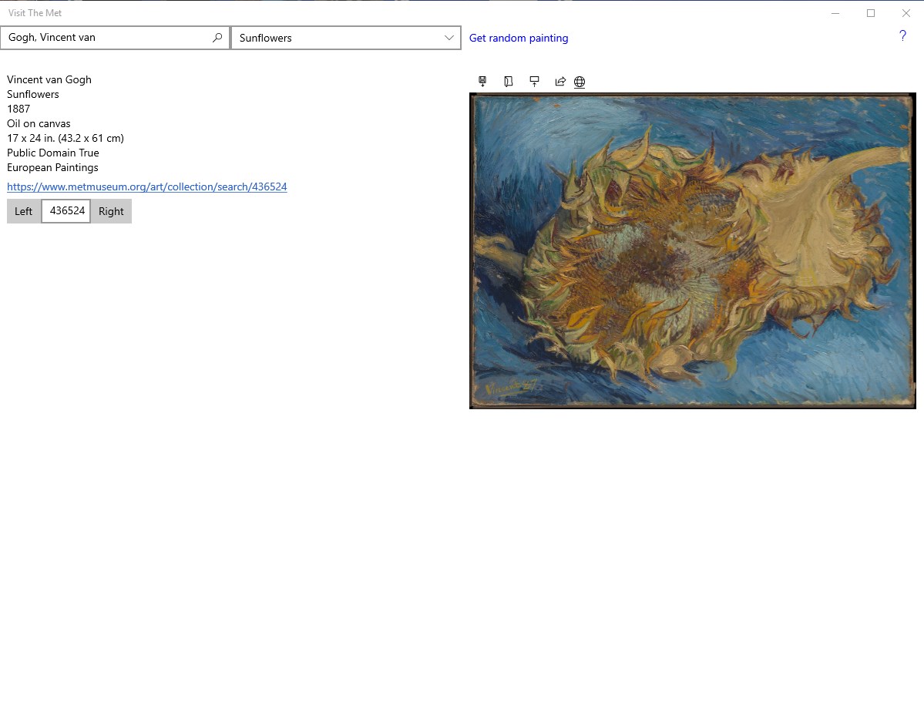Screen dimensions: 924x719
Task: Open the metmuseum.org collection link
Action: click(x=146, y=186)
